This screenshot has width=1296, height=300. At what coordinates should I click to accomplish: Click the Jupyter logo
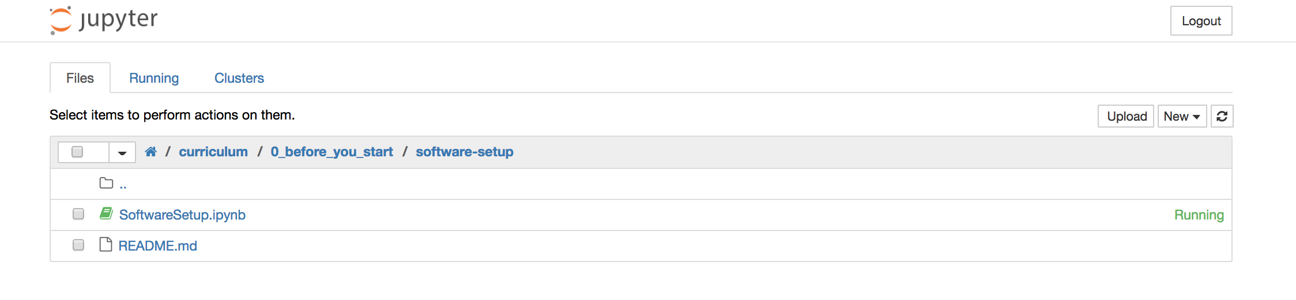[x=104, y=21]
